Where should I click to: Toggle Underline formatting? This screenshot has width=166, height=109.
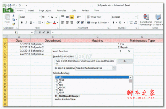tap(31, 23)
